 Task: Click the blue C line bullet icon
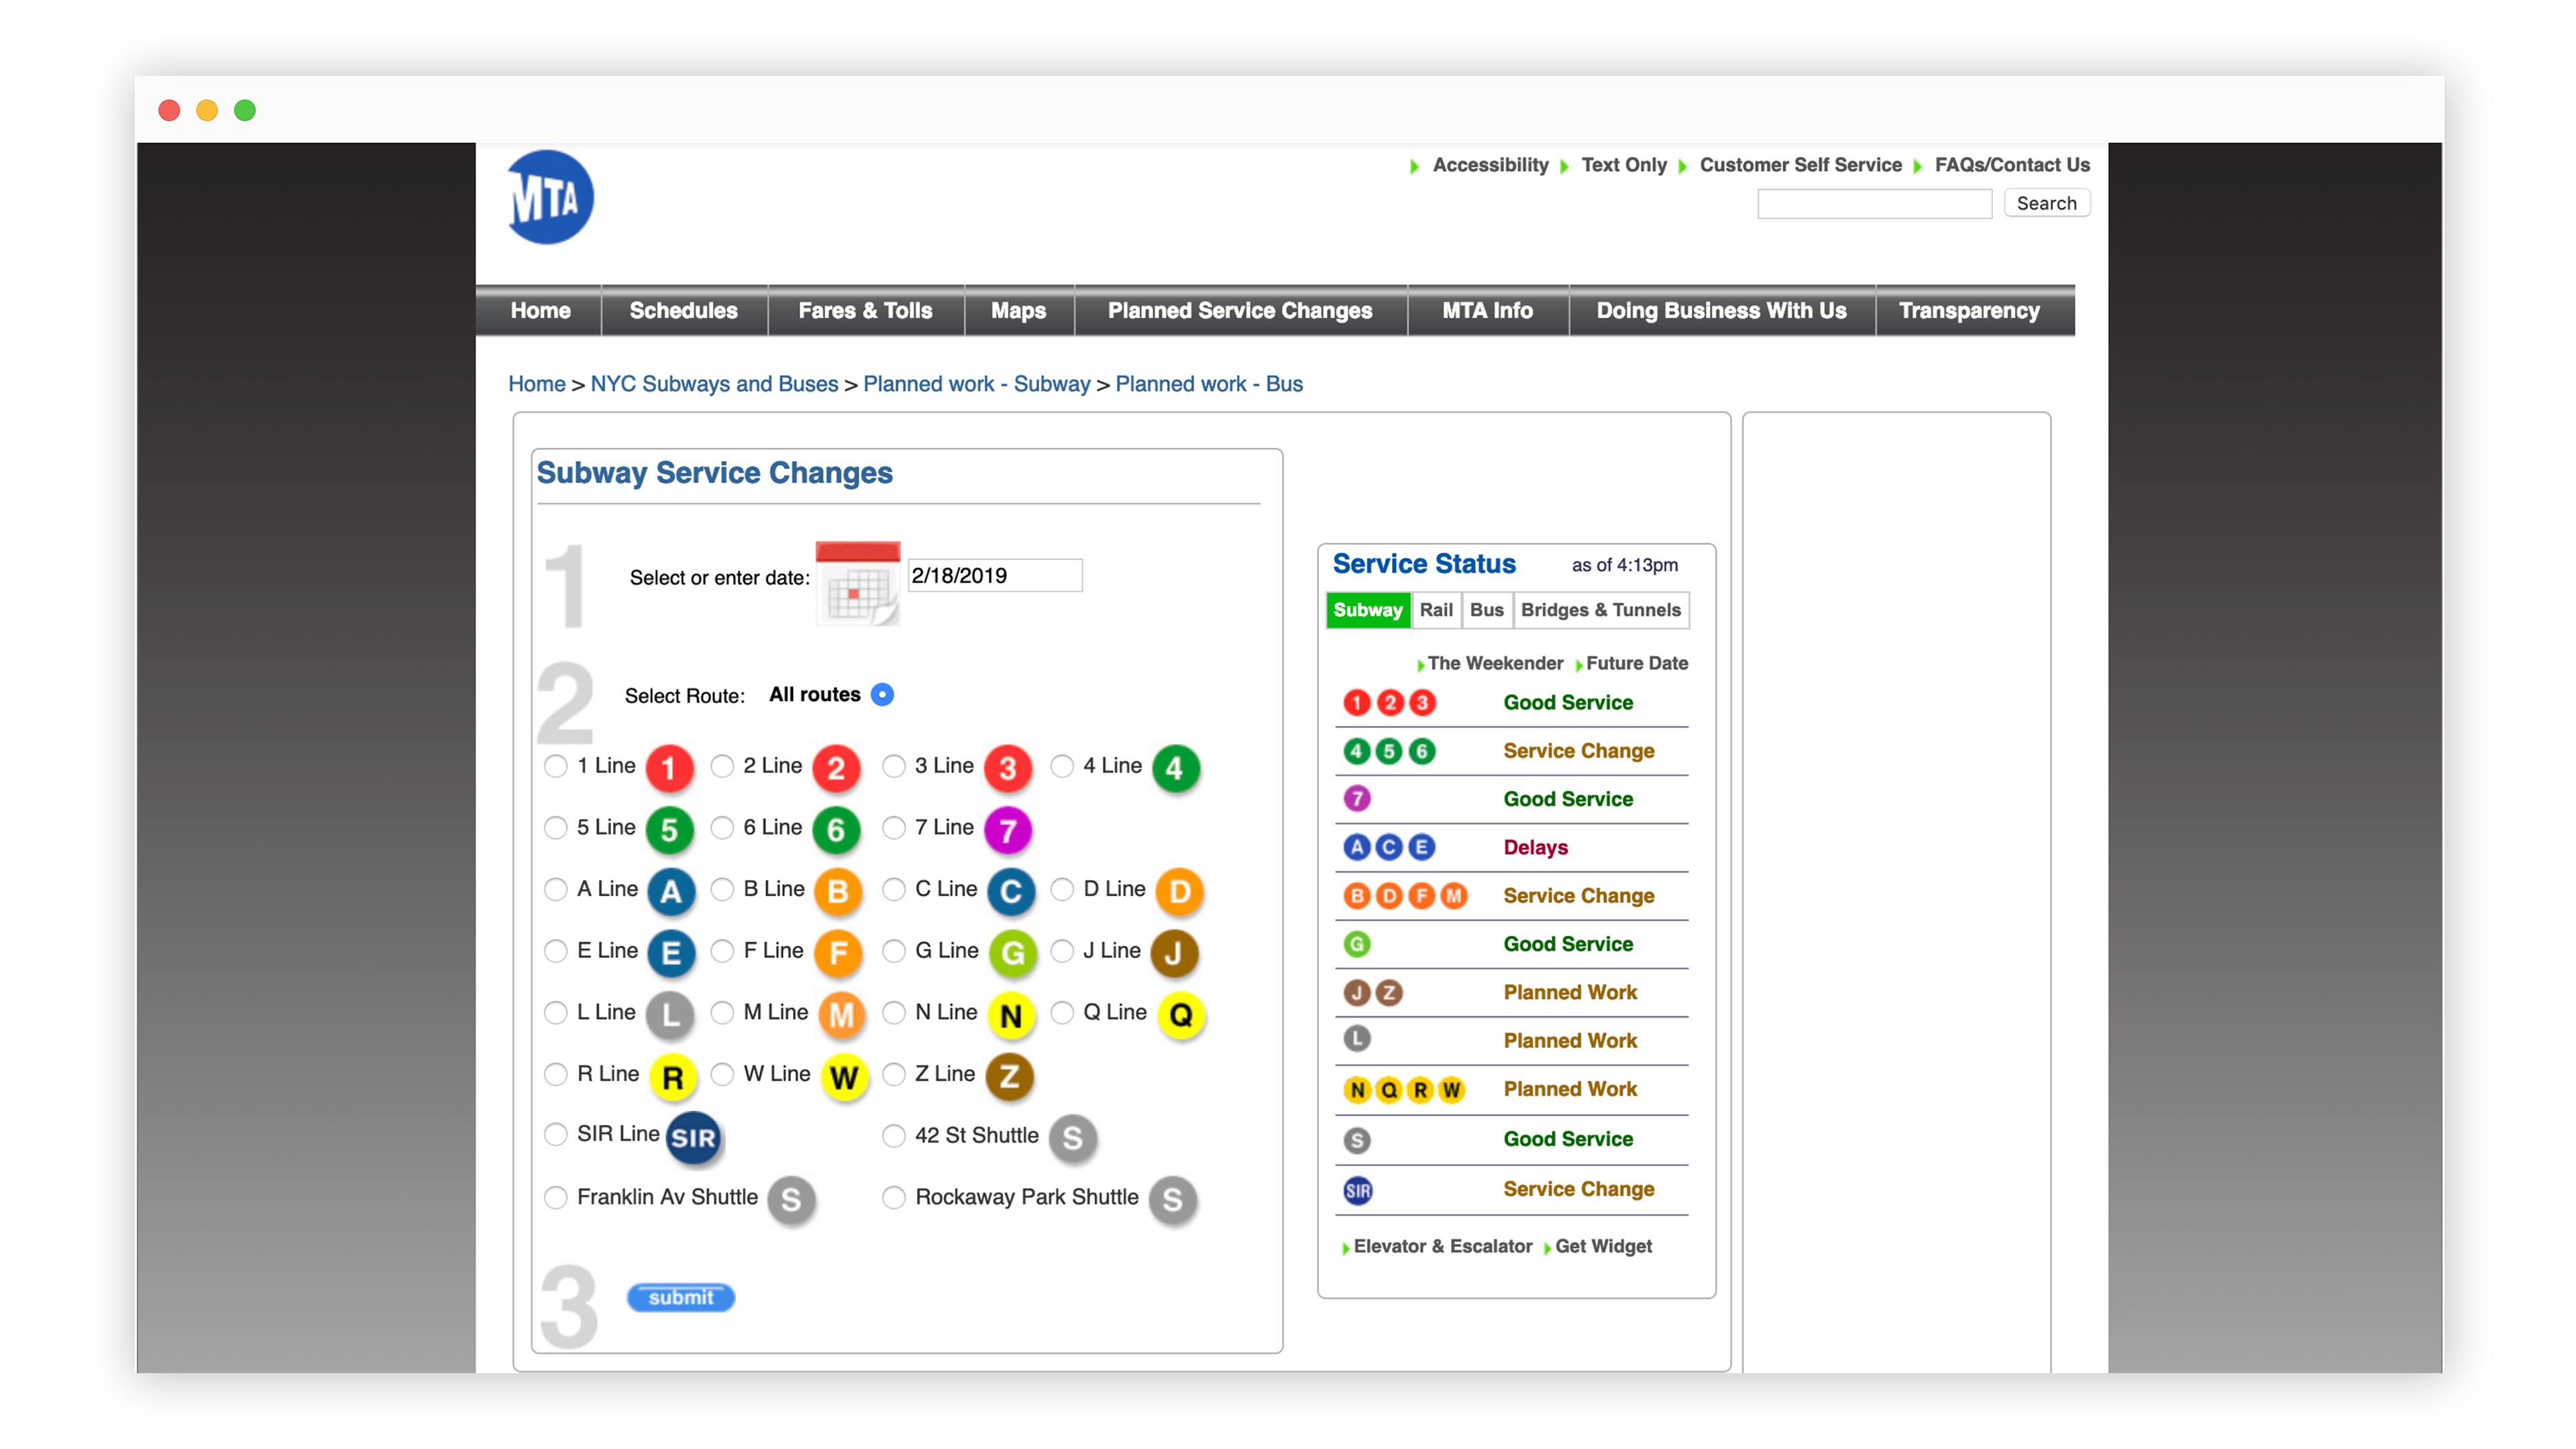(x=1011, y=891)
